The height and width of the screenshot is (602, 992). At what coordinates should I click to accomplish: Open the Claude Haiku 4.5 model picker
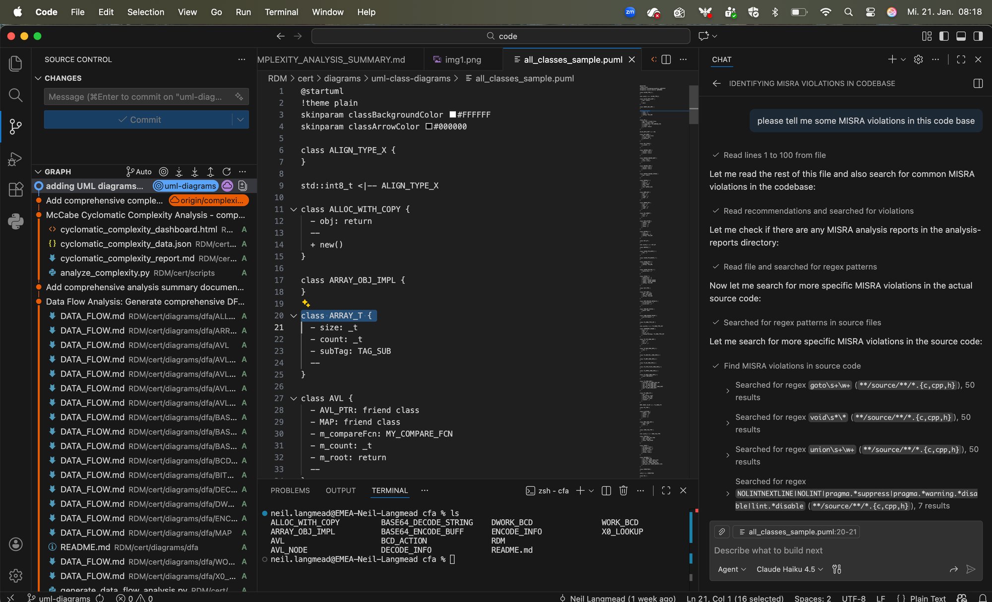[789, 569]
